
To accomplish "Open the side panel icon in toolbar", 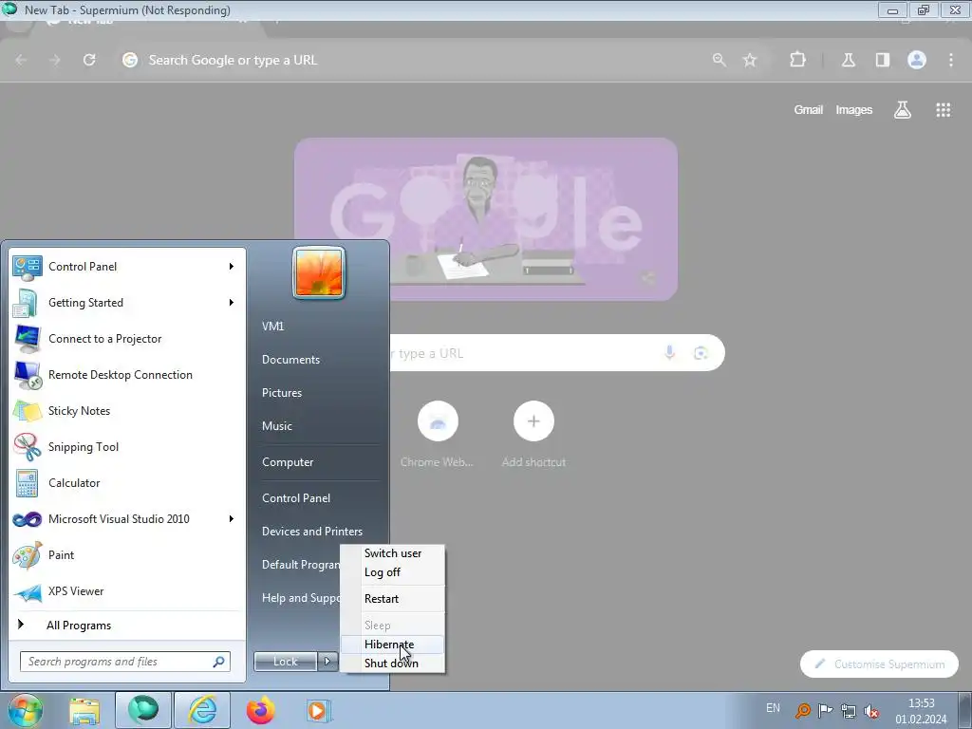I will click(x=883, y=60).
